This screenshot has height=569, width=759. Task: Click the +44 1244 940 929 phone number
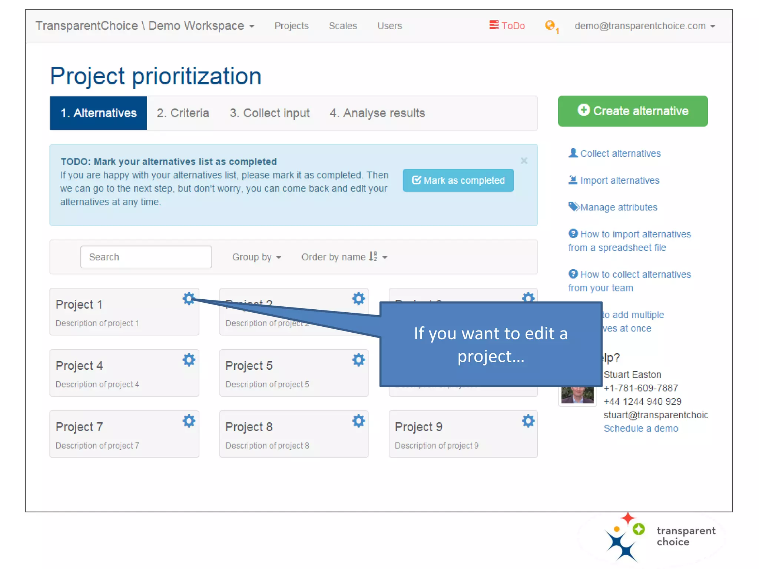643,402
